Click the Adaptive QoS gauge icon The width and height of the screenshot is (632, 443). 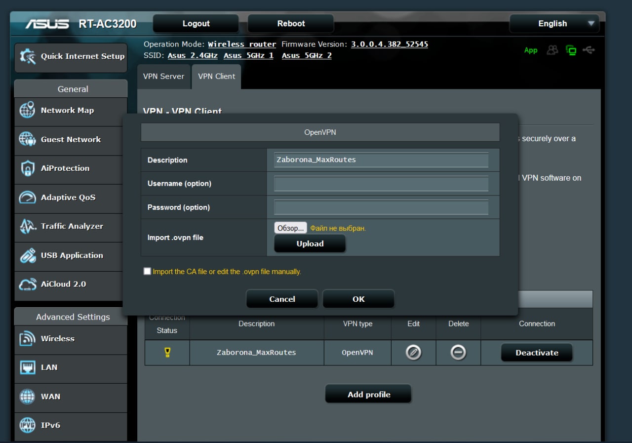27,197
